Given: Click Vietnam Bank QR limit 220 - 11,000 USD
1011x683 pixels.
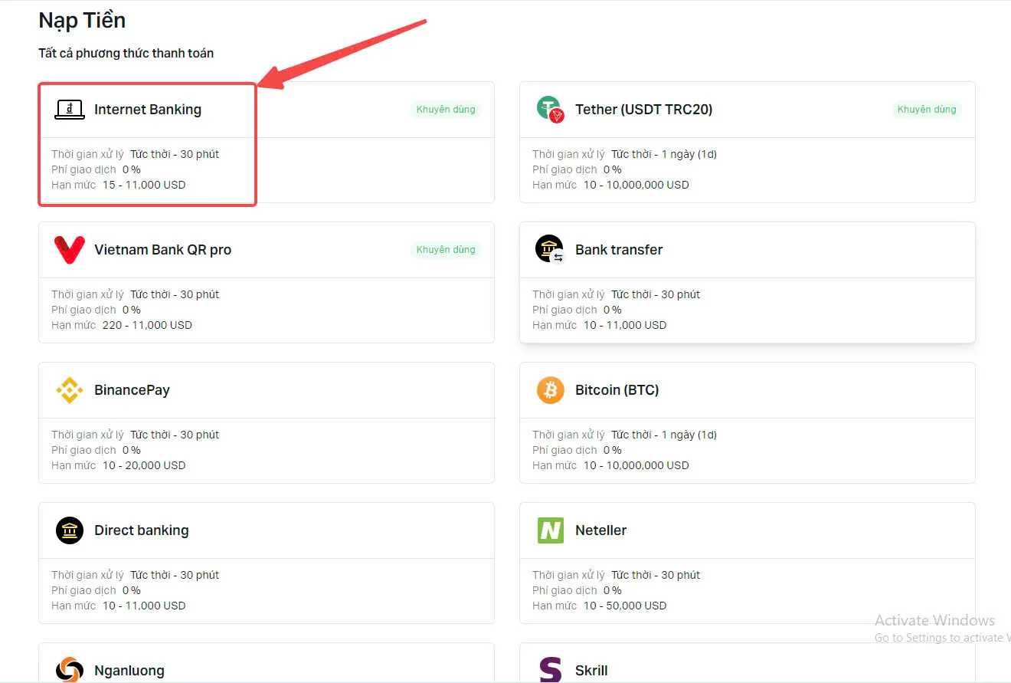Looking at the screenshot, I should pos(147,325).
